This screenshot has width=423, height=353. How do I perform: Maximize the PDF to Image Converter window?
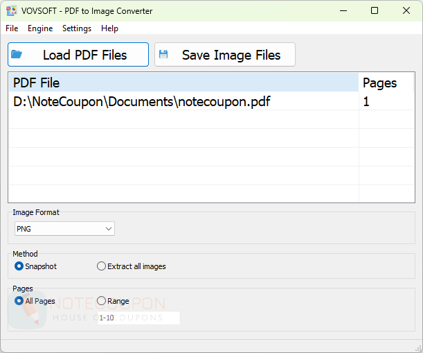coord(375,11)
